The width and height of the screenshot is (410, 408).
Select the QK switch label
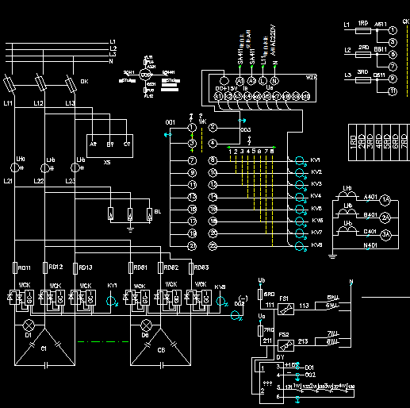(x=84, y=82)
